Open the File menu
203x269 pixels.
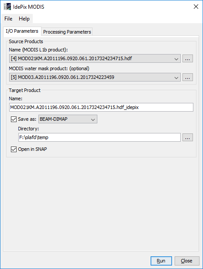tap(8, 18)
